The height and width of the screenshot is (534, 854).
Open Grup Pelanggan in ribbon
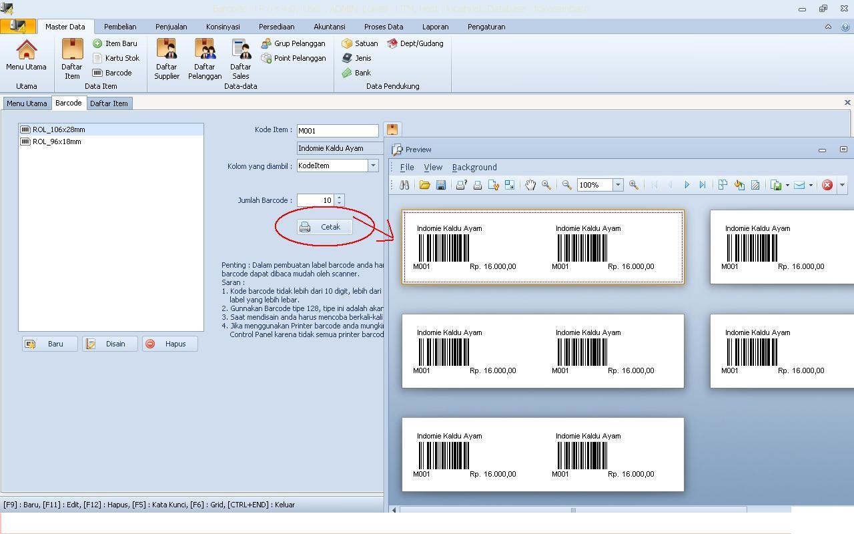click(294, 43)
